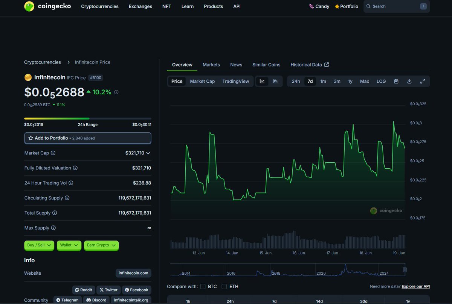Screen dimensions: 452x304
Task: Switch to the Similar Coins tab
Action: coord(266,65)
